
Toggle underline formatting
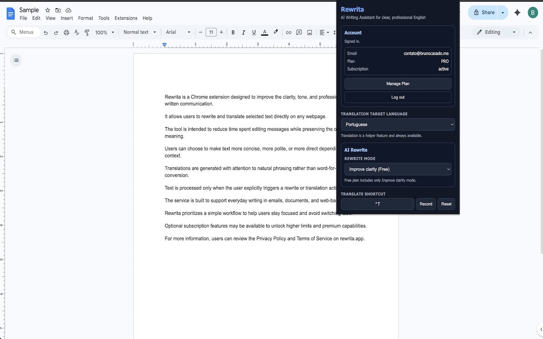coord(254,32)
